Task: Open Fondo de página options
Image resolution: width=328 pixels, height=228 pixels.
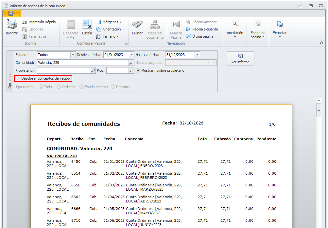Action: (258, 29)
